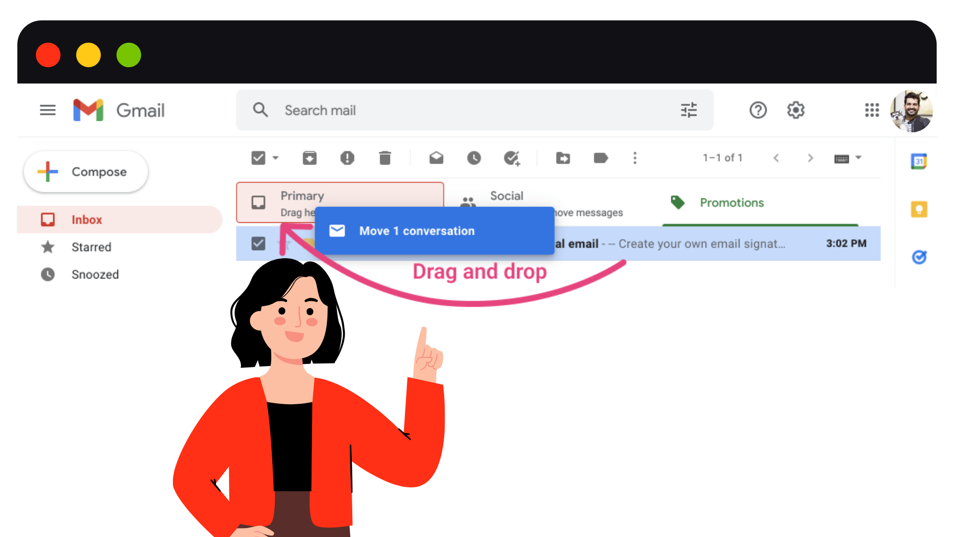Delete the selected conversation
The height and width of the screenshot is (537, 954).
tap(385, 158)
